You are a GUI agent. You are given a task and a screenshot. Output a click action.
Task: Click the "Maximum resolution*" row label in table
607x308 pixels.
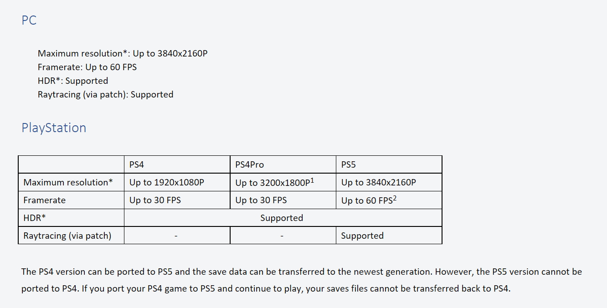(x=68, y=182)
